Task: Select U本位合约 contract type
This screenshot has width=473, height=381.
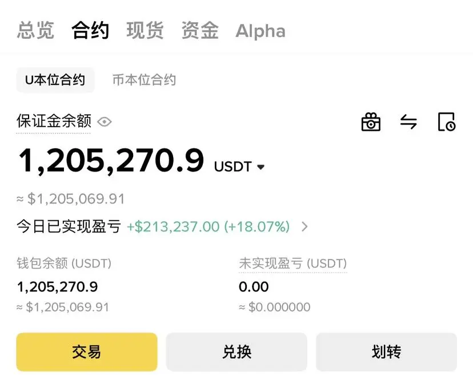Action: click(x=55, y=80)
